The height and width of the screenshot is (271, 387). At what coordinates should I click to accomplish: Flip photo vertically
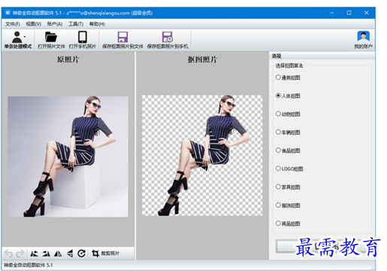pyautogui.click(x=70, y=254)
